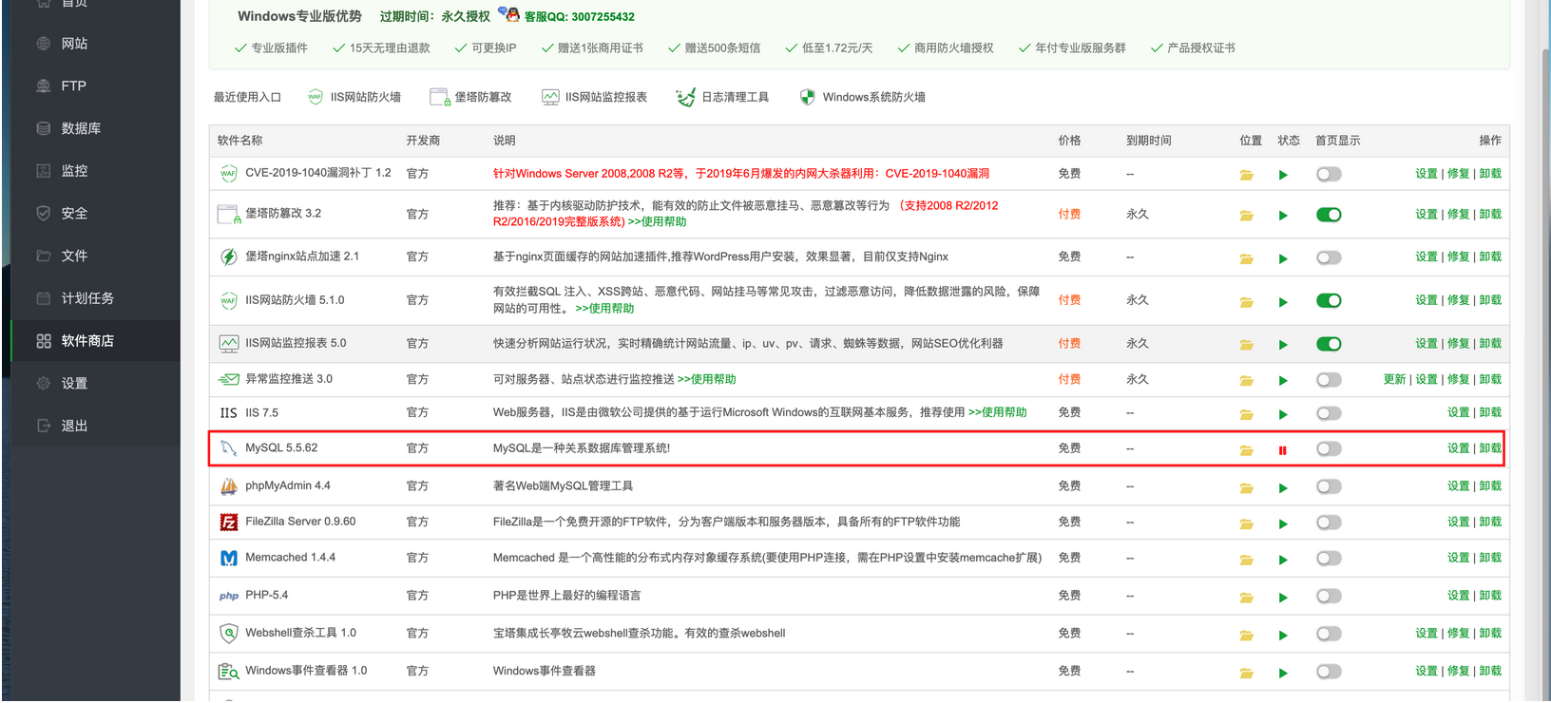Screen dimensions: 1551x703
Task: Click 退出 to log out
Action: 74,426
